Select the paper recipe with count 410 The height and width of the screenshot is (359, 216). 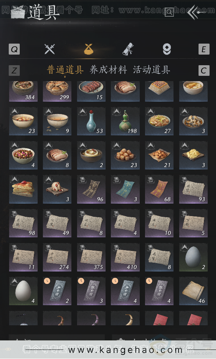tap(125, 257)
